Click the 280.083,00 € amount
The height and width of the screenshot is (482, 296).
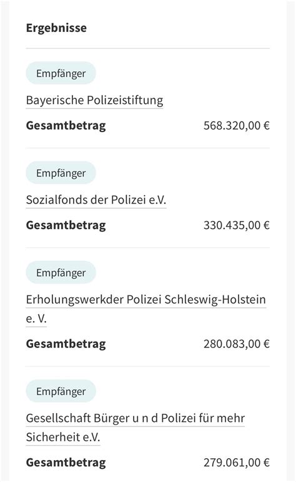(x=237, y=344)
